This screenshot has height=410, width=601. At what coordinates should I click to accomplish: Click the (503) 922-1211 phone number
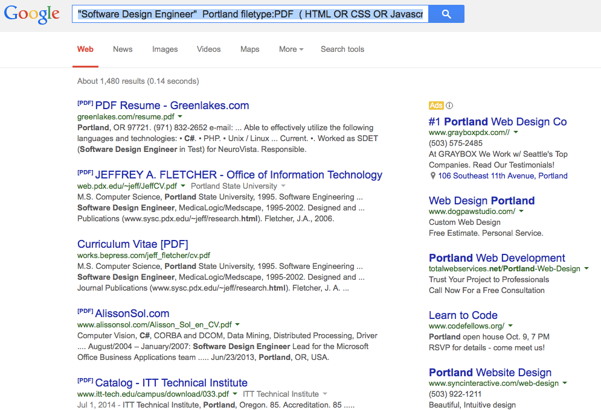(455, 394)
